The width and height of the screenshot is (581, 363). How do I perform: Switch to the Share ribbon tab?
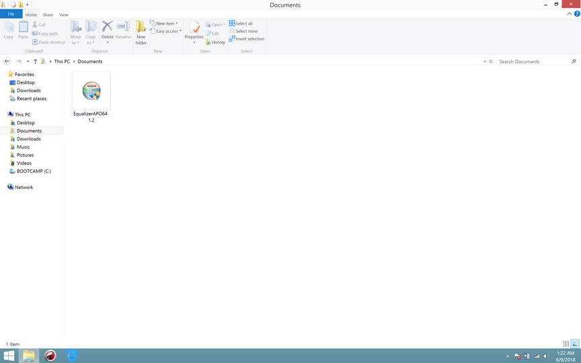coord(48,15)
